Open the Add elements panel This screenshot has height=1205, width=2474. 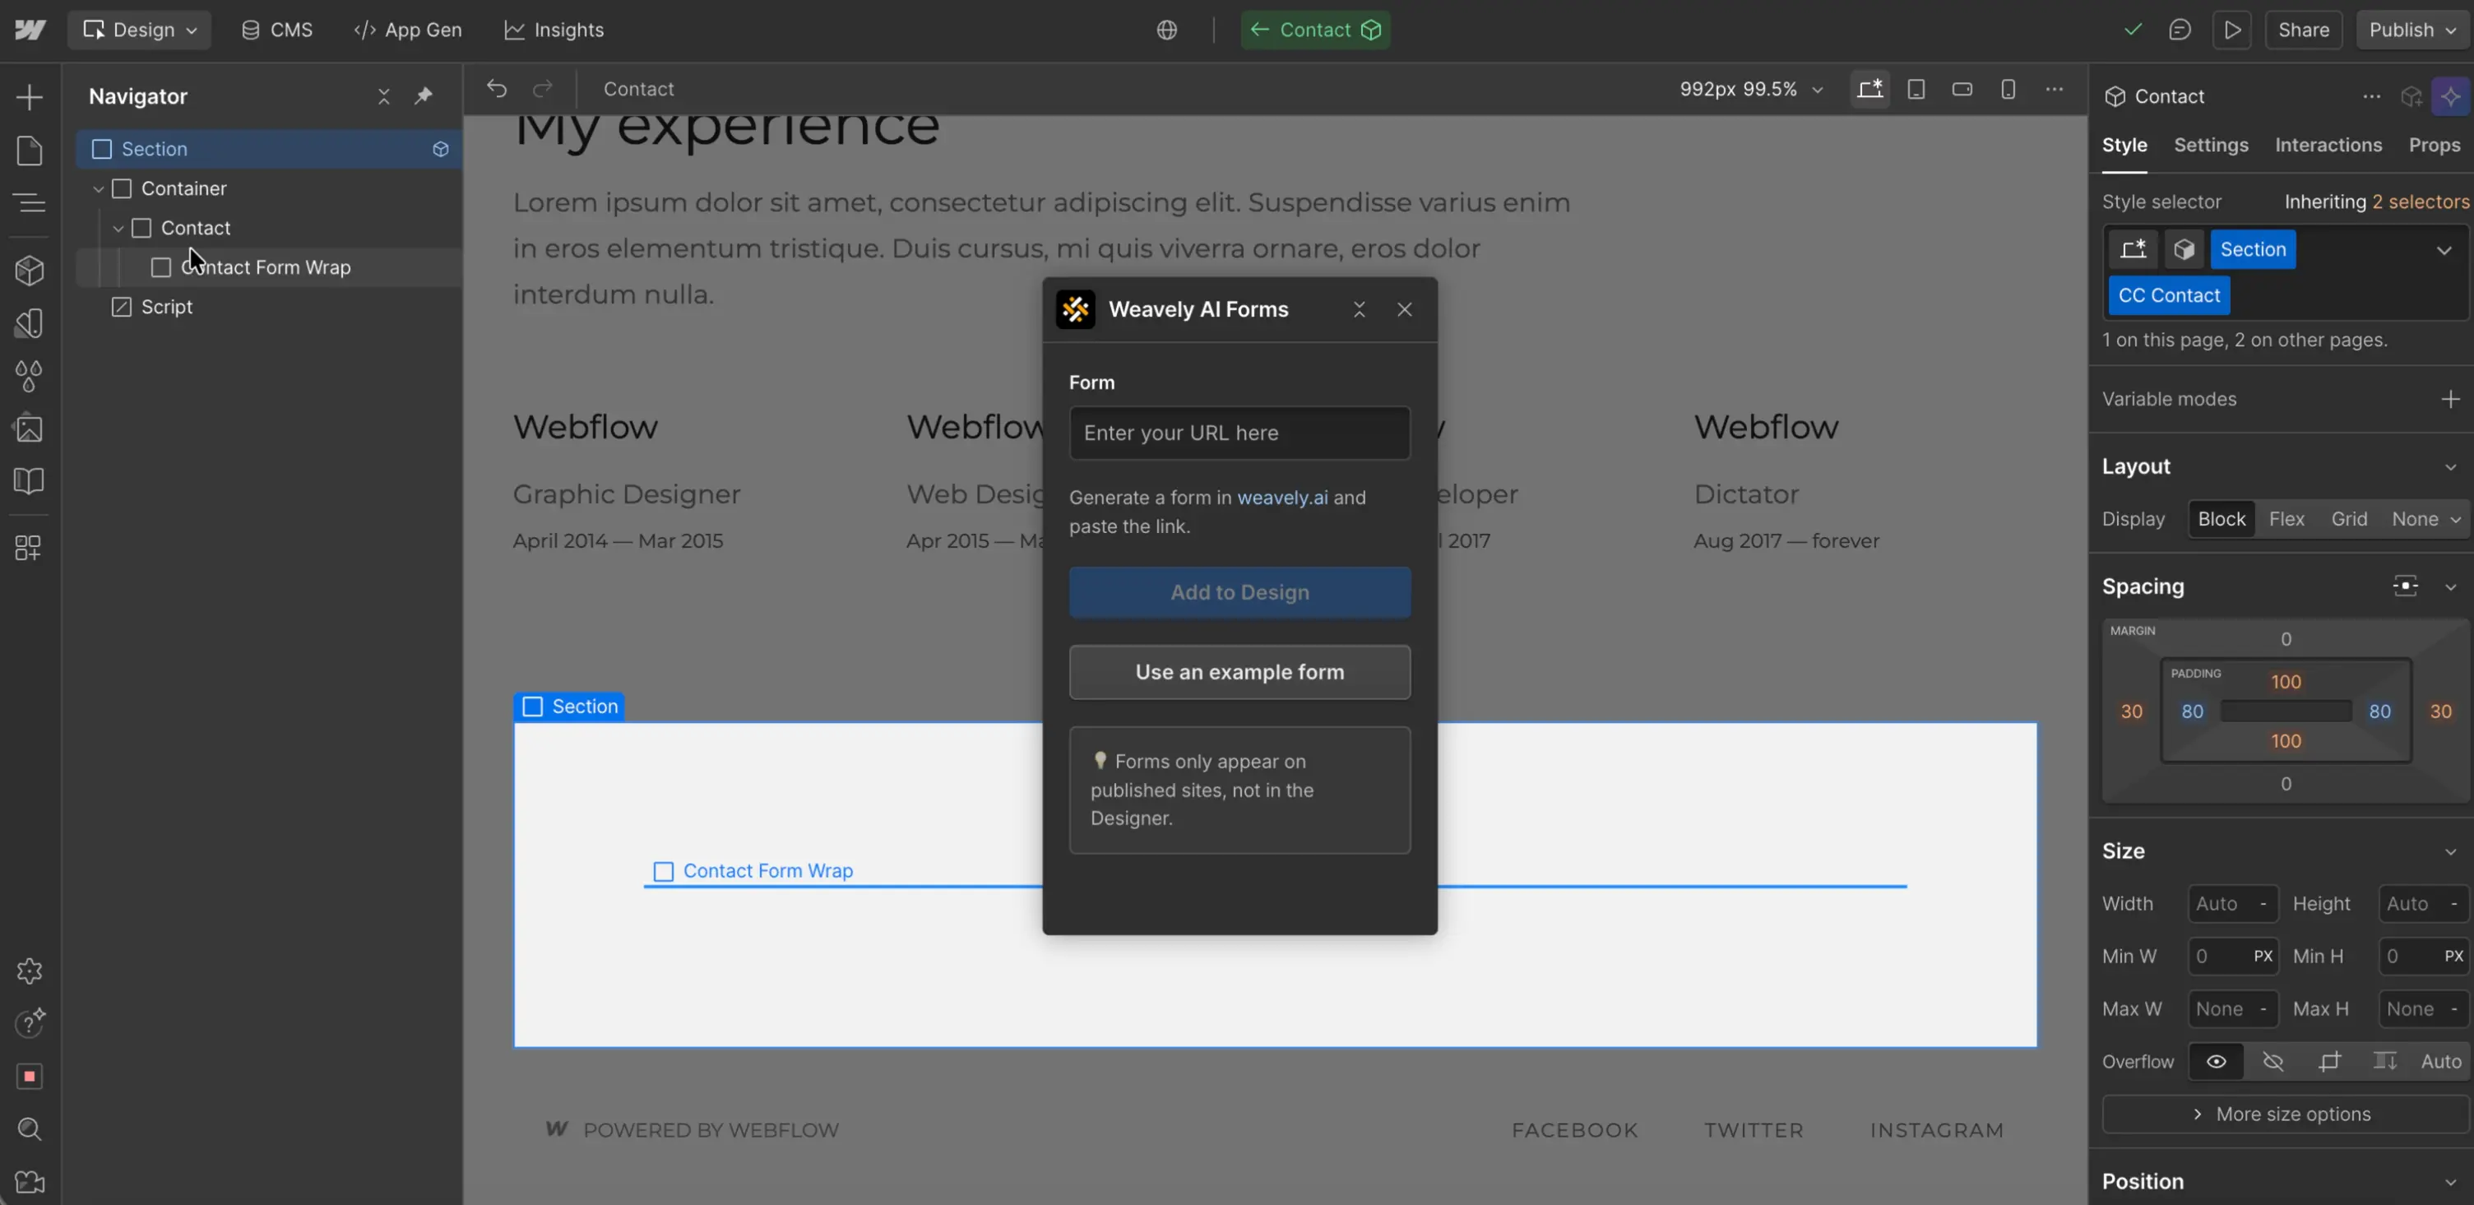29,97
